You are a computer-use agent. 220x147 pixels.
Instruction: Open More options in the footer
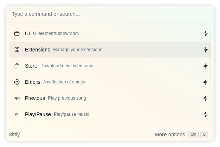(x=170, y=135)
